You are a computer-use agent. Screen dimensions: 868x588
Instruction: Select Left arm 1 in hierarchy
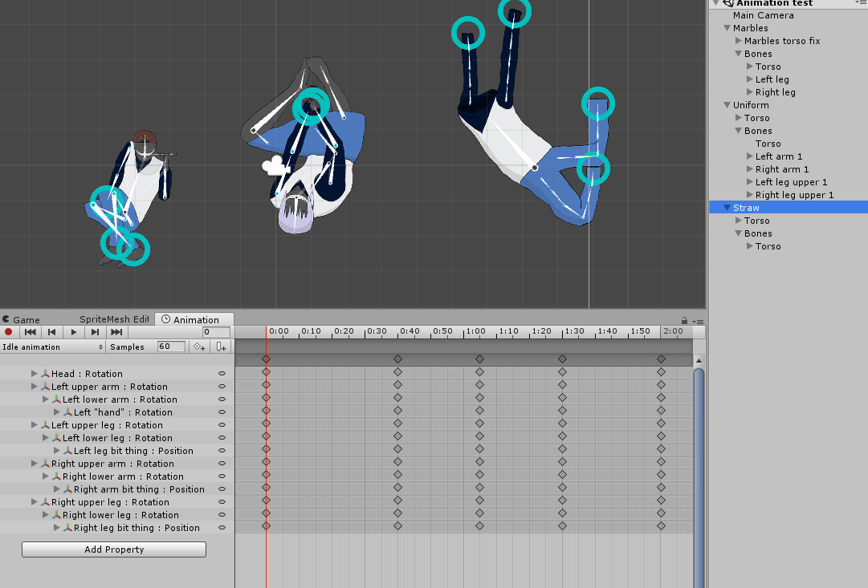coord(778,156)
